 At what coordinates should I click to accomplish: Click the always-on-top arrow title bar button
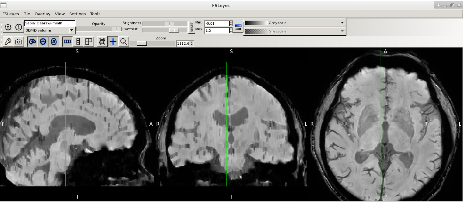click(x=438, y=5)
